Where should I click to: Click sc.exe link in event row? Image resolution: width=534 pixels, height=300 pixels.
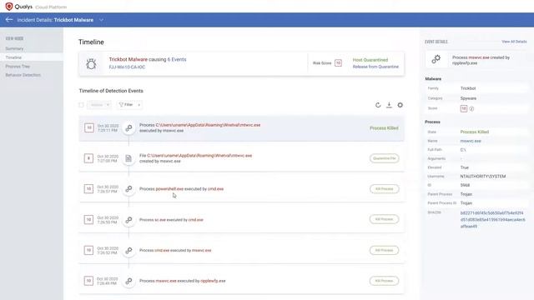(x=160, y=220)
